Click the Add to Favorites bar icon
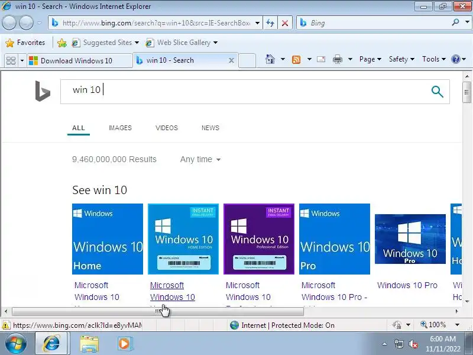 click(x=62, y=43)
